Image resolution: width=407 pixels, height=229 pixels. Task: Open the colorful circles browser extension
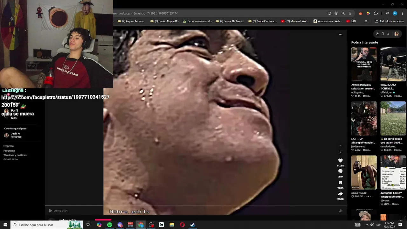point(368,13)
